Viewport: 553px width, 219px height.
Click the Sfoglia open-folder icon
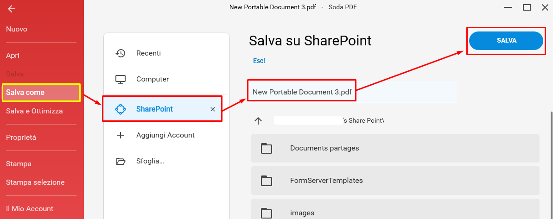pyautogui.click(x=121, y=162)
